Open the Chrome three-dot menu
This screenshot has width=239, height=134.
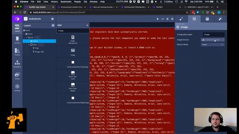[224, 12]
